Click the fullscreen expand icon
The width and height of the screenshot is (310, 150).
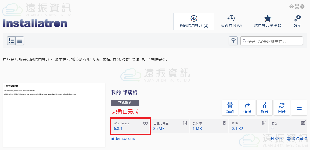click(x=297, y=6)
